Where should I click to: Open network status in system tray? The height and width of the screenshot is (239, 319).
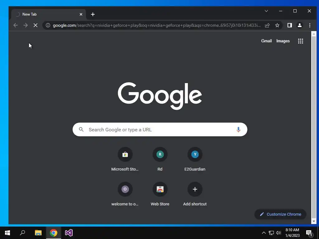pyautogui.click(x=271, y=233)
